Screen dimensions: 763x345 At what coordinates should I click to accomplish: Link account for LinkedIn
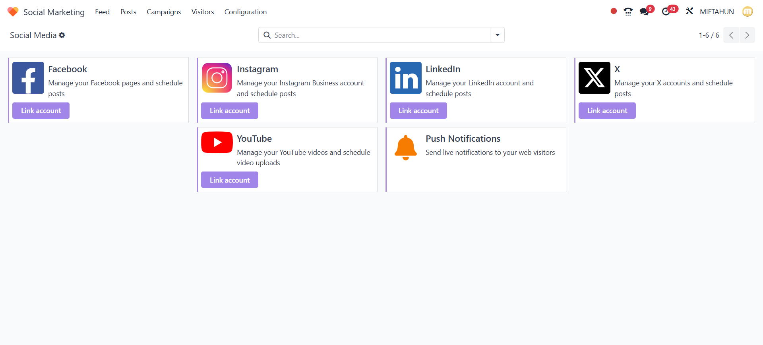(418, 110)
